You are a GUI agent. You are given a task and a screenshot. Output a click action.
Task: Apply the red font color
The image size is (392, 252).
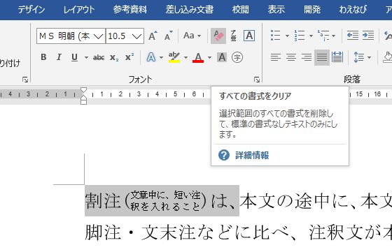coord(198,57)
